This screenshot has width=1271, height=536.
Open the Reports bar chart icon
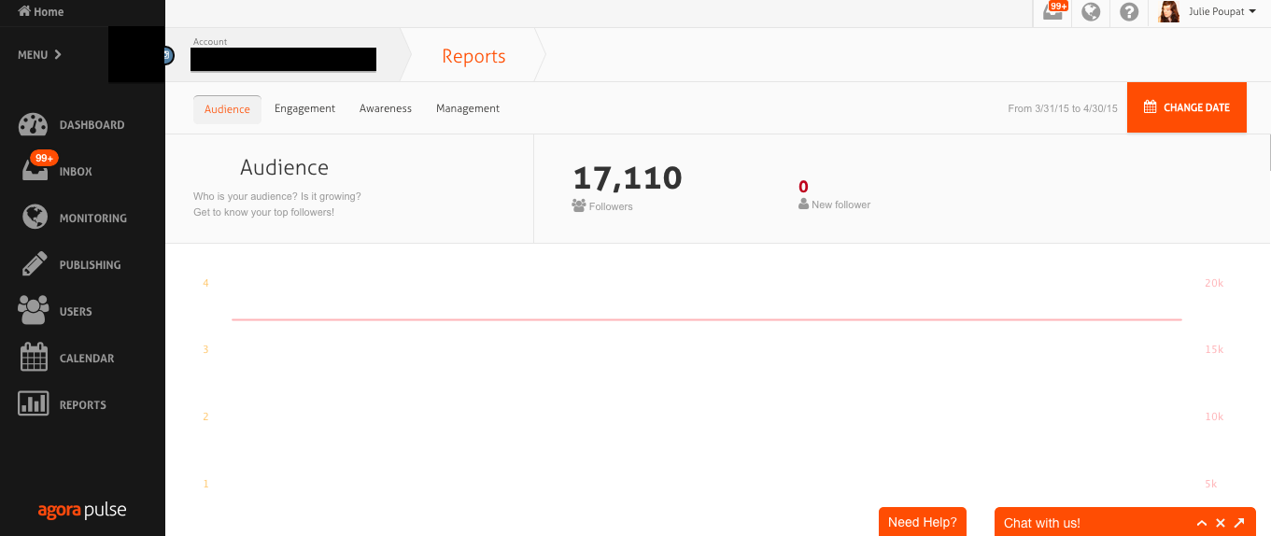34,404
